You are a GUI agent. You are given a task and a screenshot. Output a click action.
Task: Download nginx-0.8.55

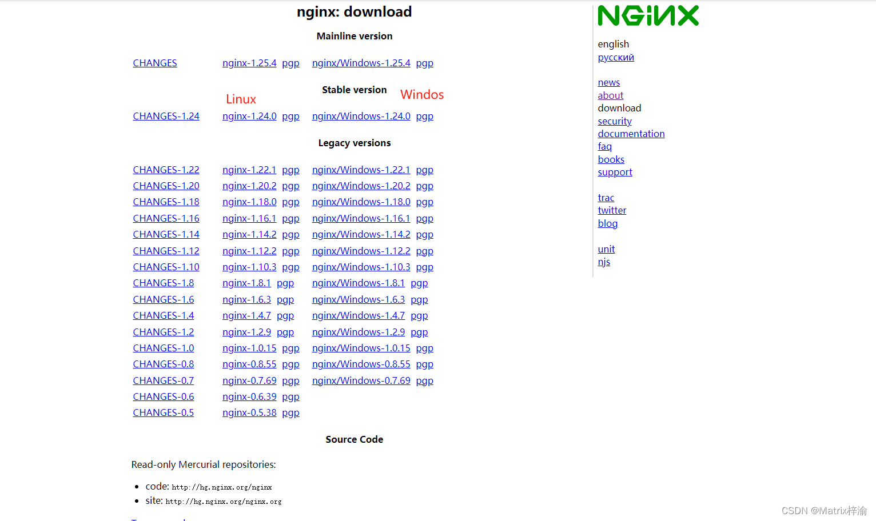pos(249,364)
